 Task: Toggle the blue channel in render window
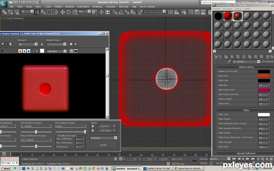(28, 51)
